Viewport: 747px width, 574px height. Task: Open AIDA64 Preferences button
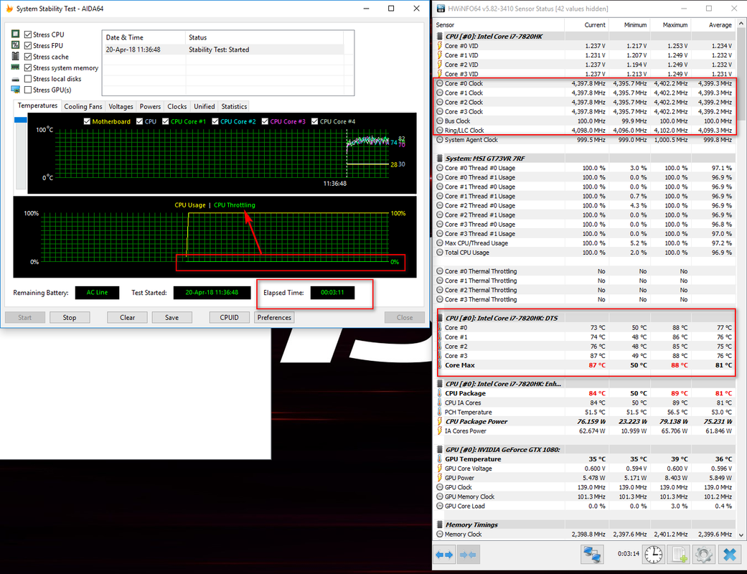tap(274, 317)
